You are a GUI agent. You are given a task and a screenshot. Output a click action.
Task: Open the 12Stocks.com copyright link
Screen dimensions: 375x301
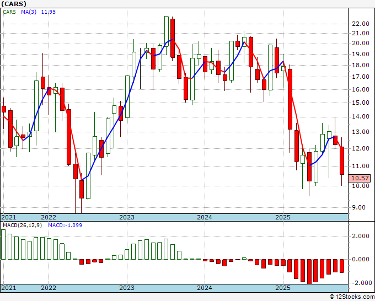tap(352, 297)
